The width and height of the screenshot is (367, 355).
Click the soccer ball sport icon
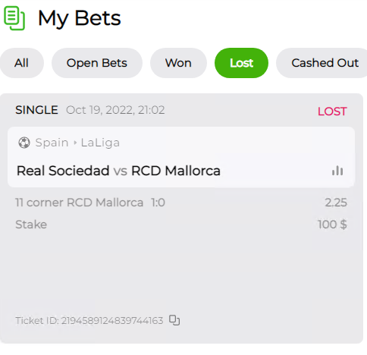pos(24,143)
